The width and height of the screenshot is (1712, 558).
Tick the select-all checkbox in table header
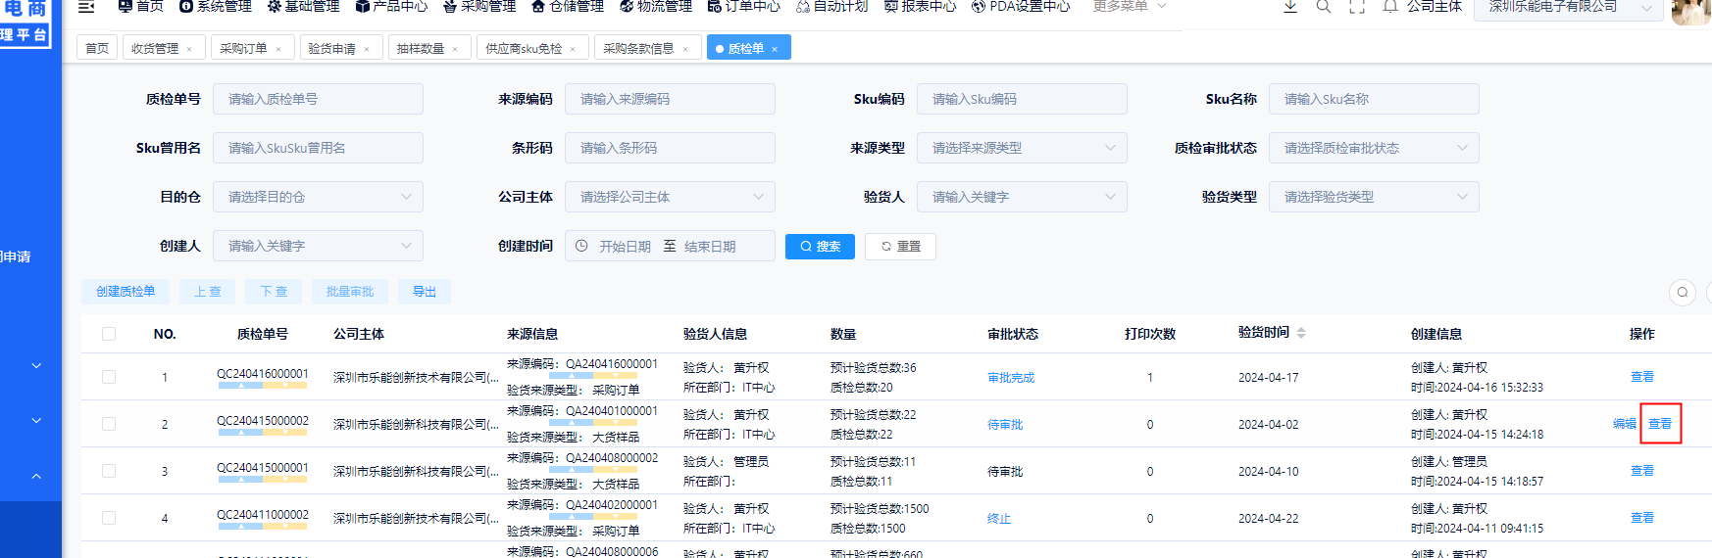tap(109, 334)
